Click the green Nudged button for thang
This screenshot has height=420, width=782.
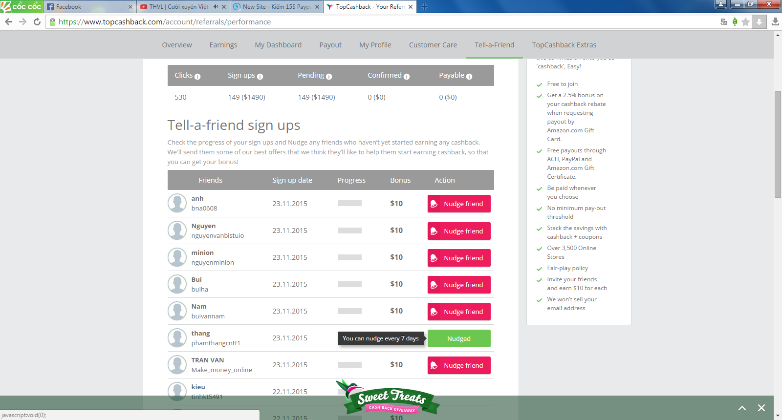click(x=459, y=338)
